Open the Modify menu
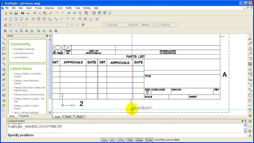 click(69, 8)
